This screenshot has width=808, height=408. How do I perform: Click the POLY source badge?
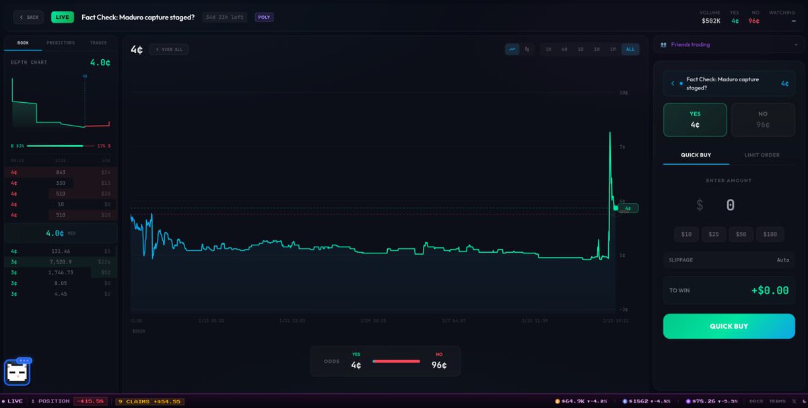tap(264, 17)
